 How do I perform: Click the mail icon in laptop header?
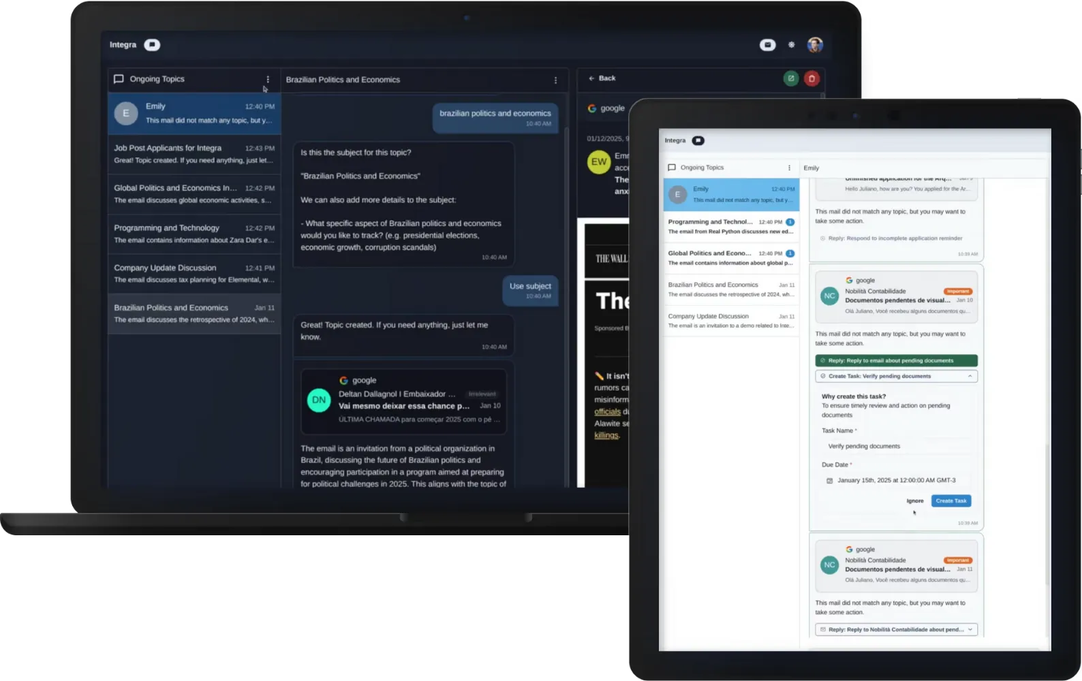click(x=767, y=45)
